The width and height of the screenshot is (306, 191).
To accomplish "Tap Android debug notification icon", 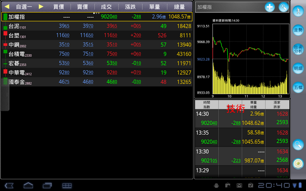I will point(216,185).
